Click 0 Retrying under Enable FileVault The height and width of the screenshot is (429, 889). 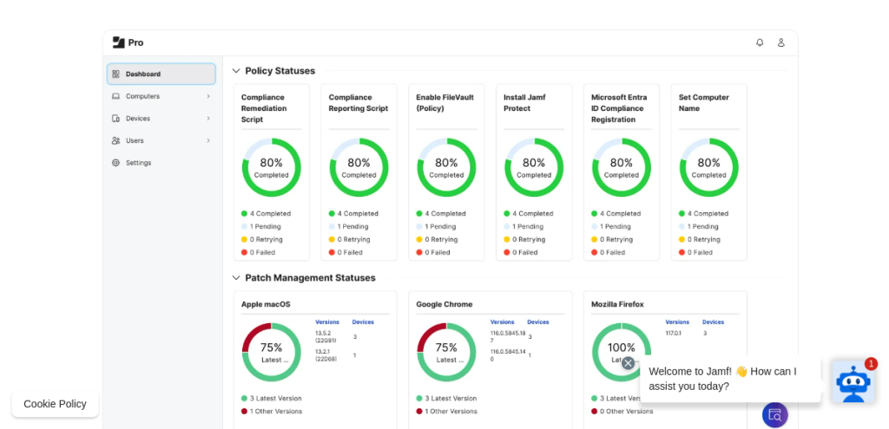pyautogui.click(x=438, y=240)
